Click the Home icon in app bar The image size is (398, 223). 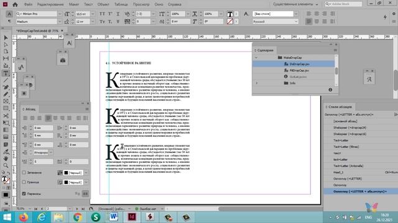pos(15,4)
